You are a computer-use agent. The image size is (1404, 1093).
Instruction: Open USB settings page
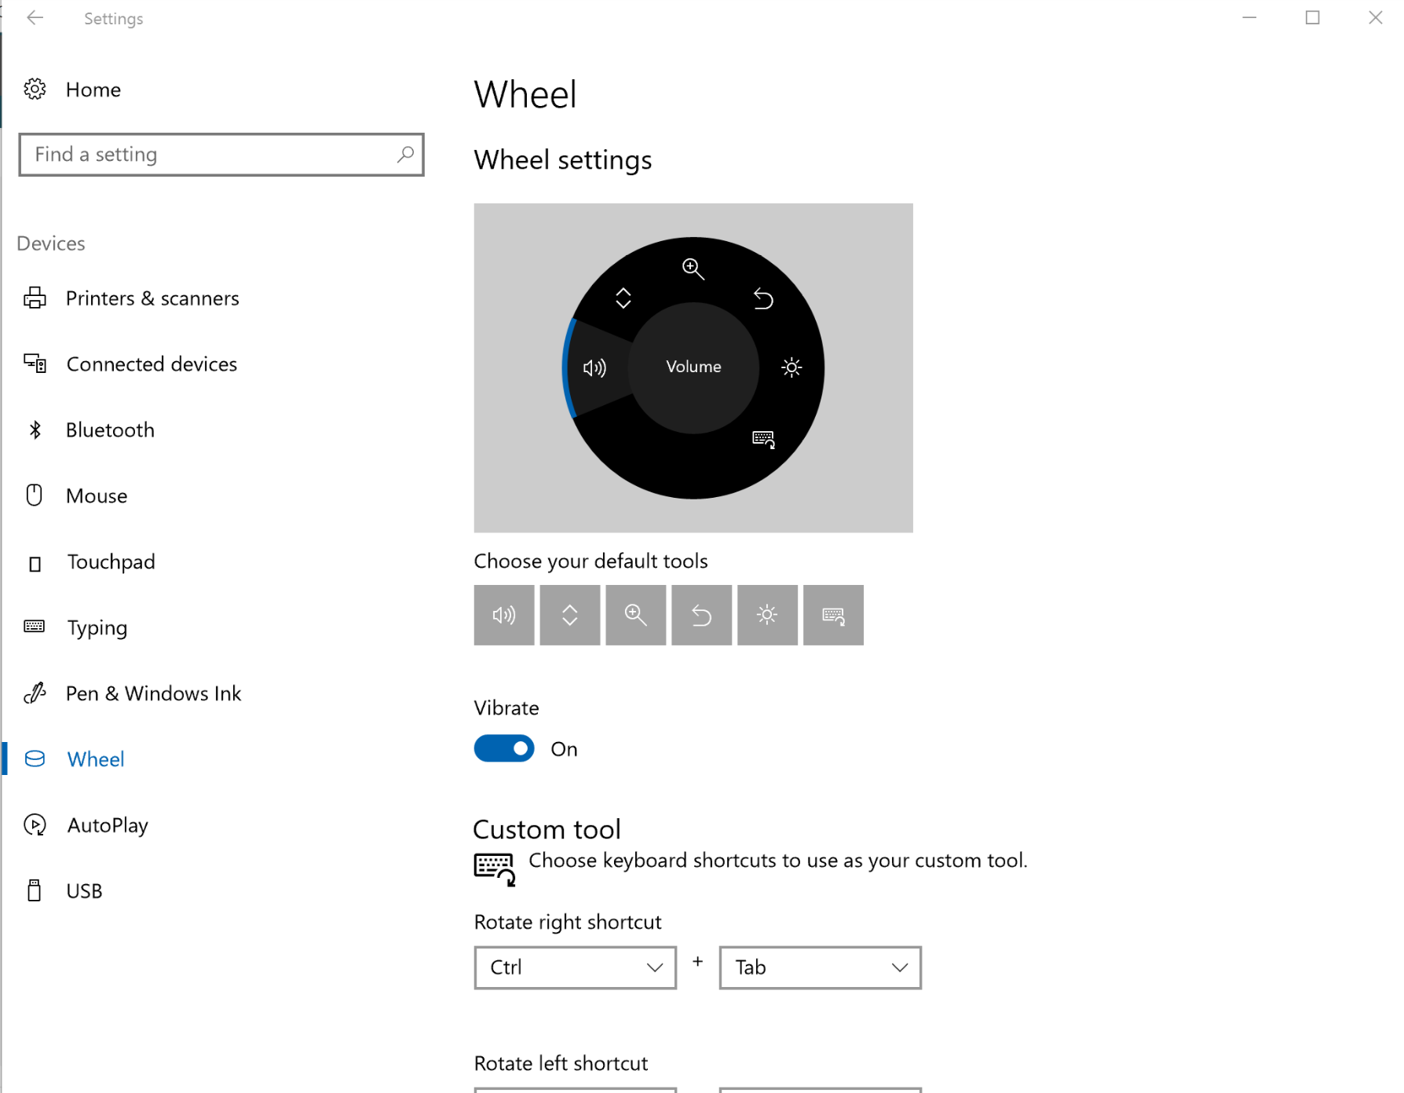(x=84, y=891)
